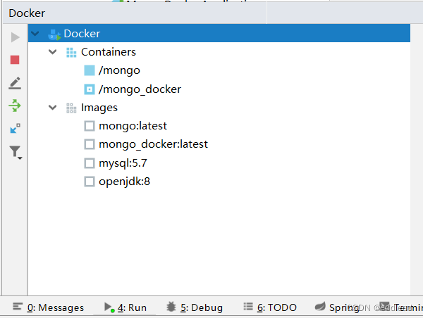The image size is (423, 318).
Task: Select the Docker root tree row
Action: (x=219, y=33)
